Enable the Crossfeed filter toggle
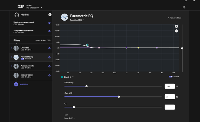The width and height of the screenshot is (200, 122). pos(22,50)
